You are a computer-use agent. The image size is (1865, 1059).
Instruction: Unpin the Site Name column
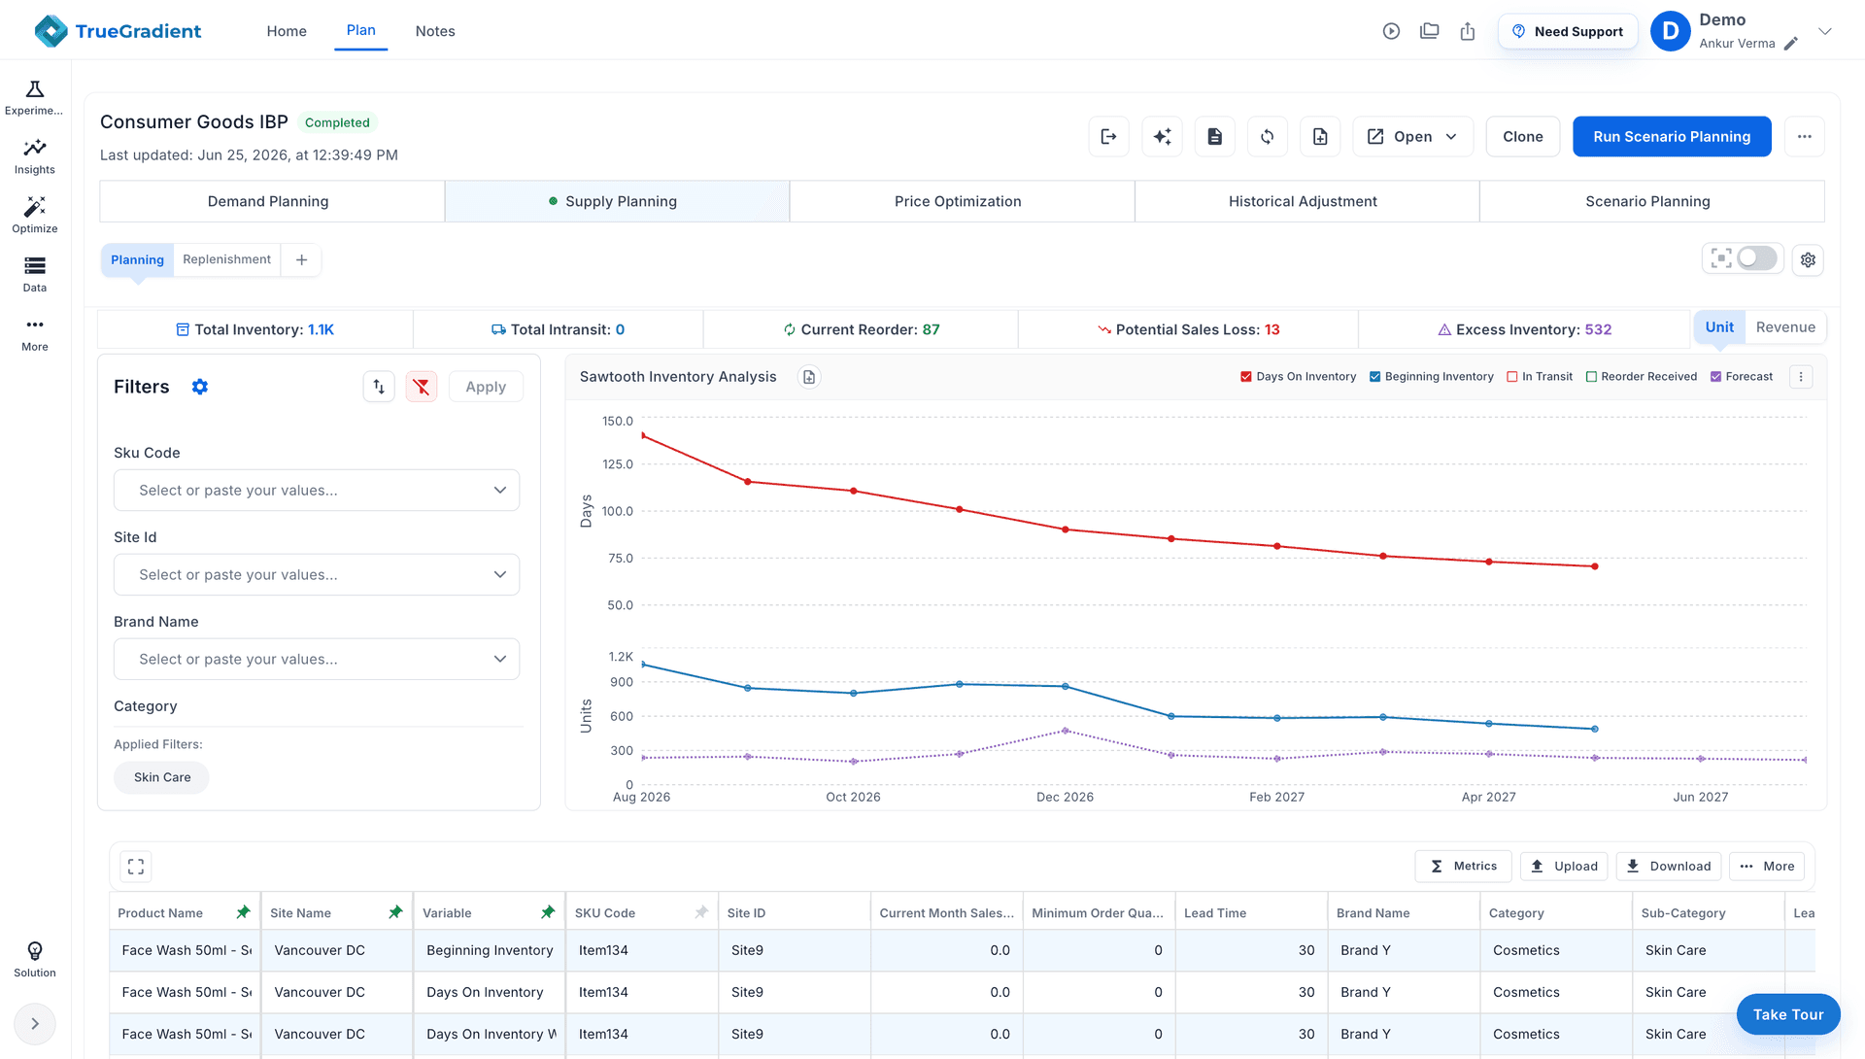[x=395, y=912]
